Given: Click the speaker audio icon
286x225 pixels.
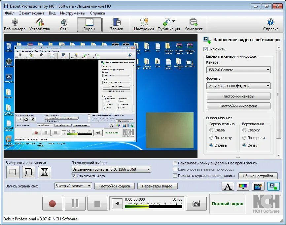Looking at the screenshot, I should point(117,204).
